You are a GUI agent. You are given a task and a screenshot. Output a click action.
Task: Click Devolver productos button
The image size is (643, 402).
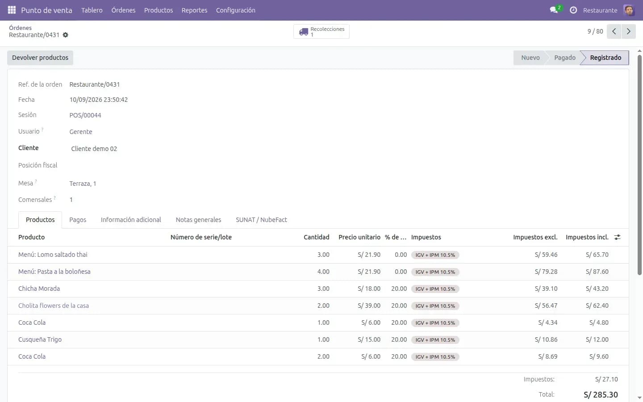coord(40,58)
